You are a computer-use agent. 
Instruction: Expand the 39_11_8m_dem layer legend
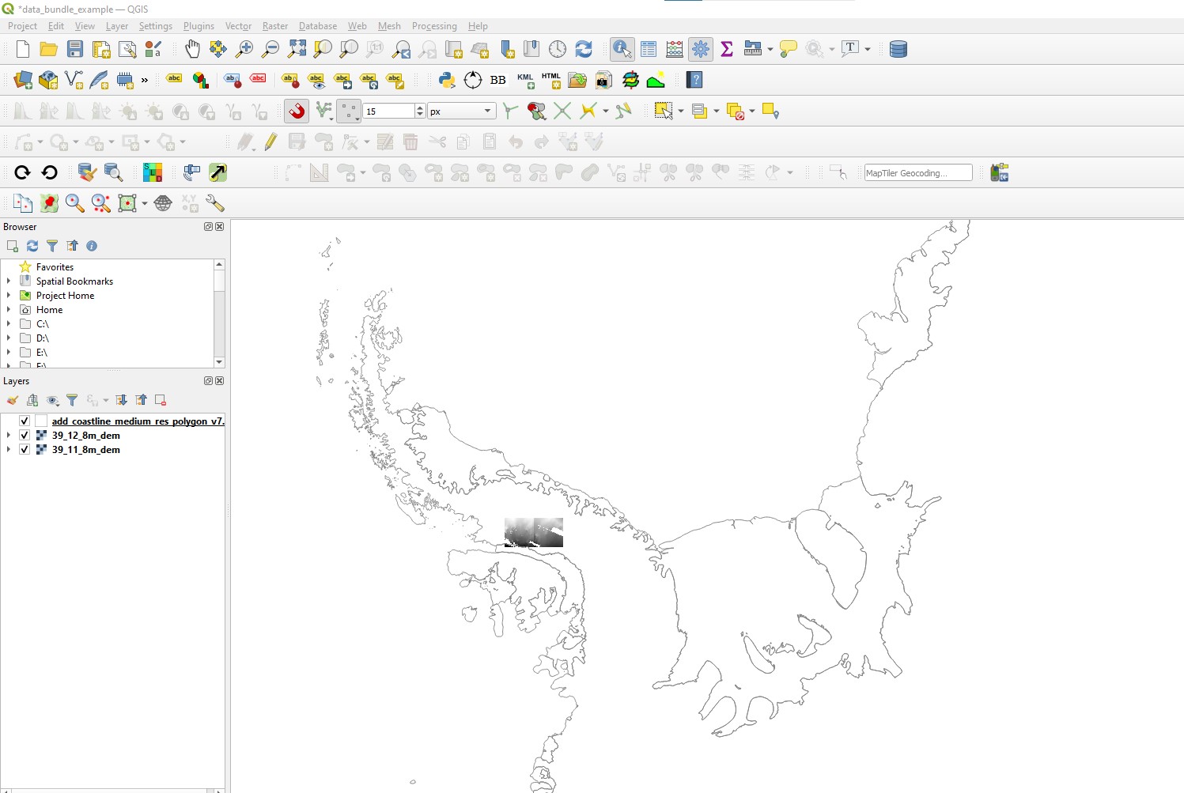coord(9,449)
